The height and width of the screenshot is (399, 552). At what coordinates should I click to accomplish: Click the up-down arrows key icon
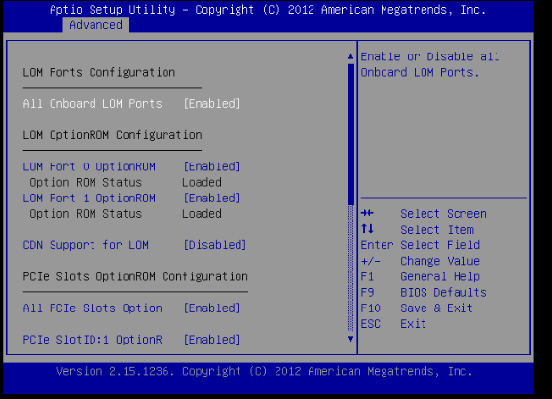pos(367,229)
